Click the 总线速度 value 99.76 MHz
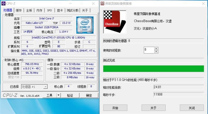 coord(32,73)
